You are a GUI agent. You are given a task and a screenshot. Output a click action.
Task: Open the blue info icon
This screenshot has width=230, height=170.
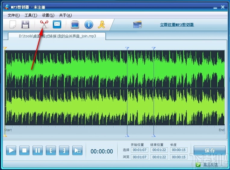(89, 24)
